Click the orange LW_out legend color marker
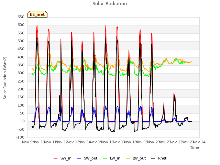 click(128, 159)
